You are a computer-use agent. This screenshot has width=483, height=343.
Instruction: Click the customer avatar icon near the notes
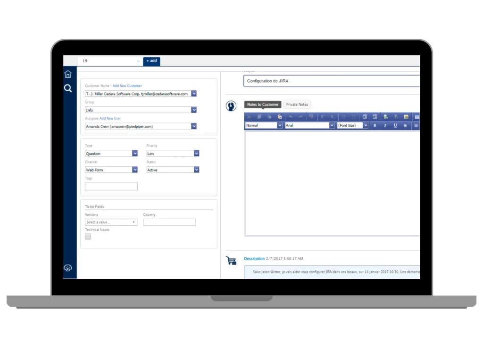(231, 105)
